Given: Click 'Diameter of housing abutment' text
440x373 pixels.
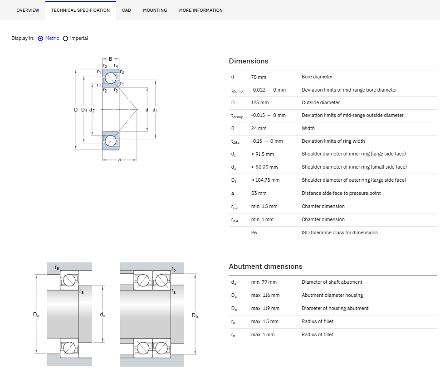Looking at the screenshot, I should [335, 309].
